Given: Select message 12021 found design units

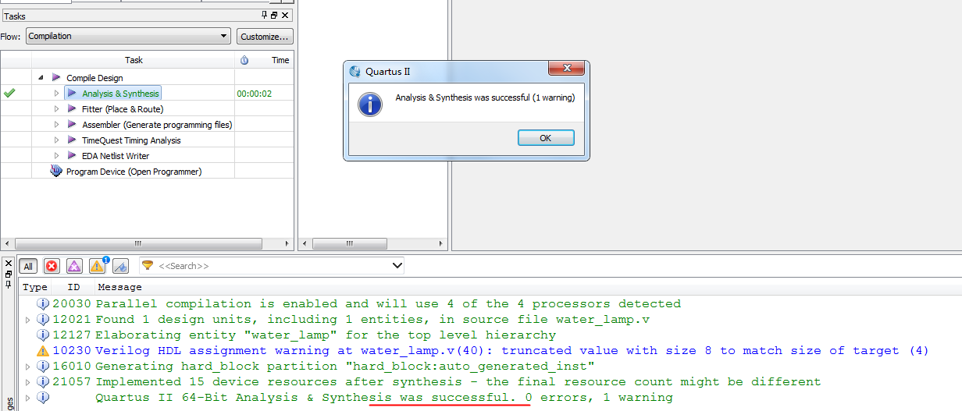Looking at the screenshot, I should [372, 320].
